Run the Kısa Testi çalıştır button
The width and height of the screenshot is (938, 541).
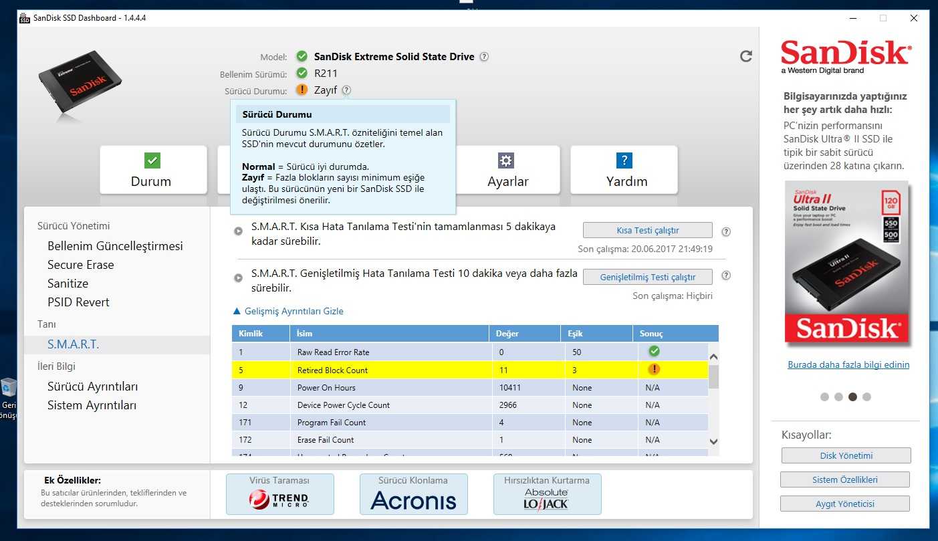click(x=647, y=230)
